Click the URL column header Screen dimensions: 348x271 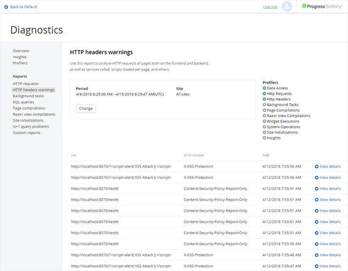coord(74,155)
